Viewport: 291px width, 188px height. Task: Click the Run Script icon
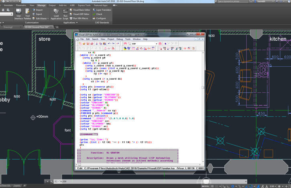tap(65, 14)
